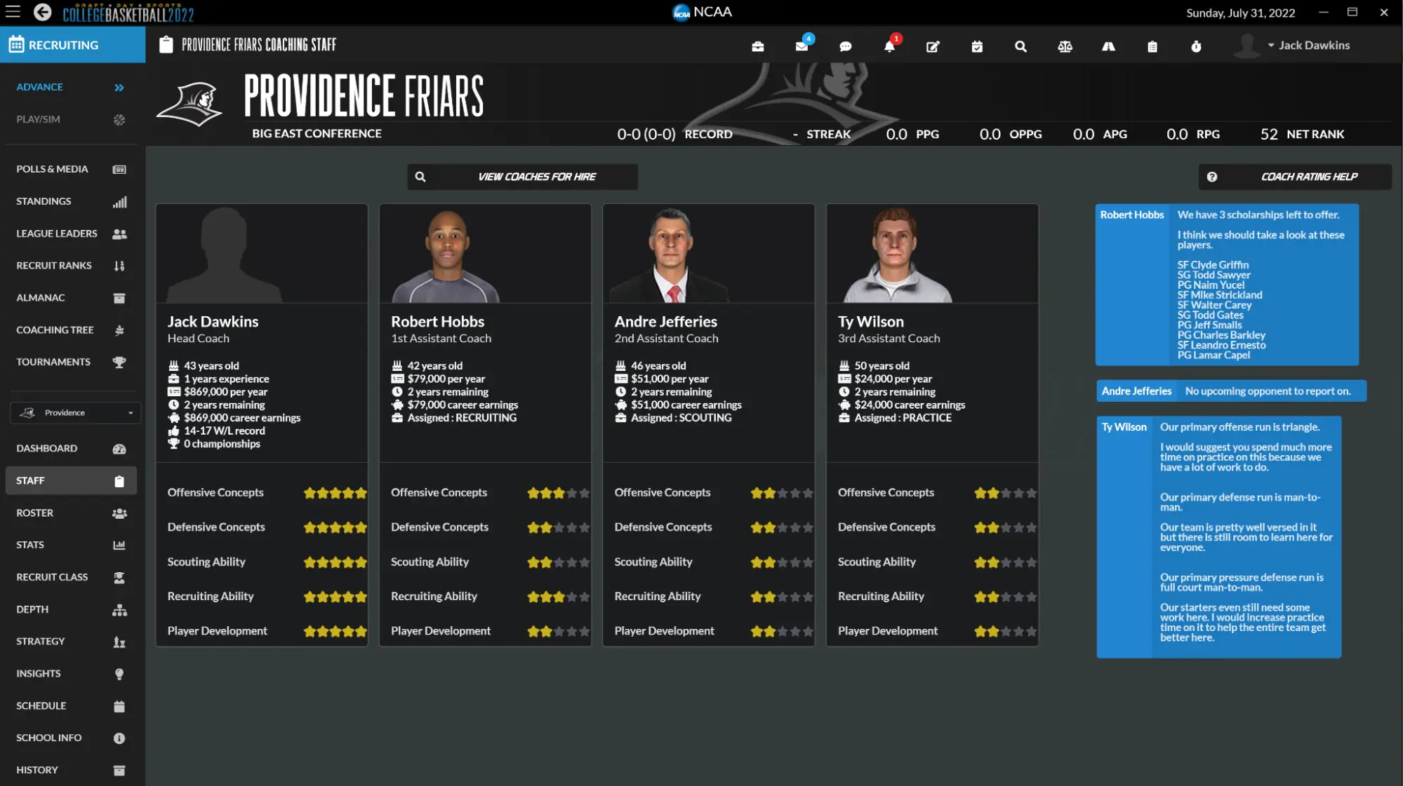Screen dimensions: 1403x786
Task: Open League Leaders page
Action: pyautogui.click(x=70, y=233)
